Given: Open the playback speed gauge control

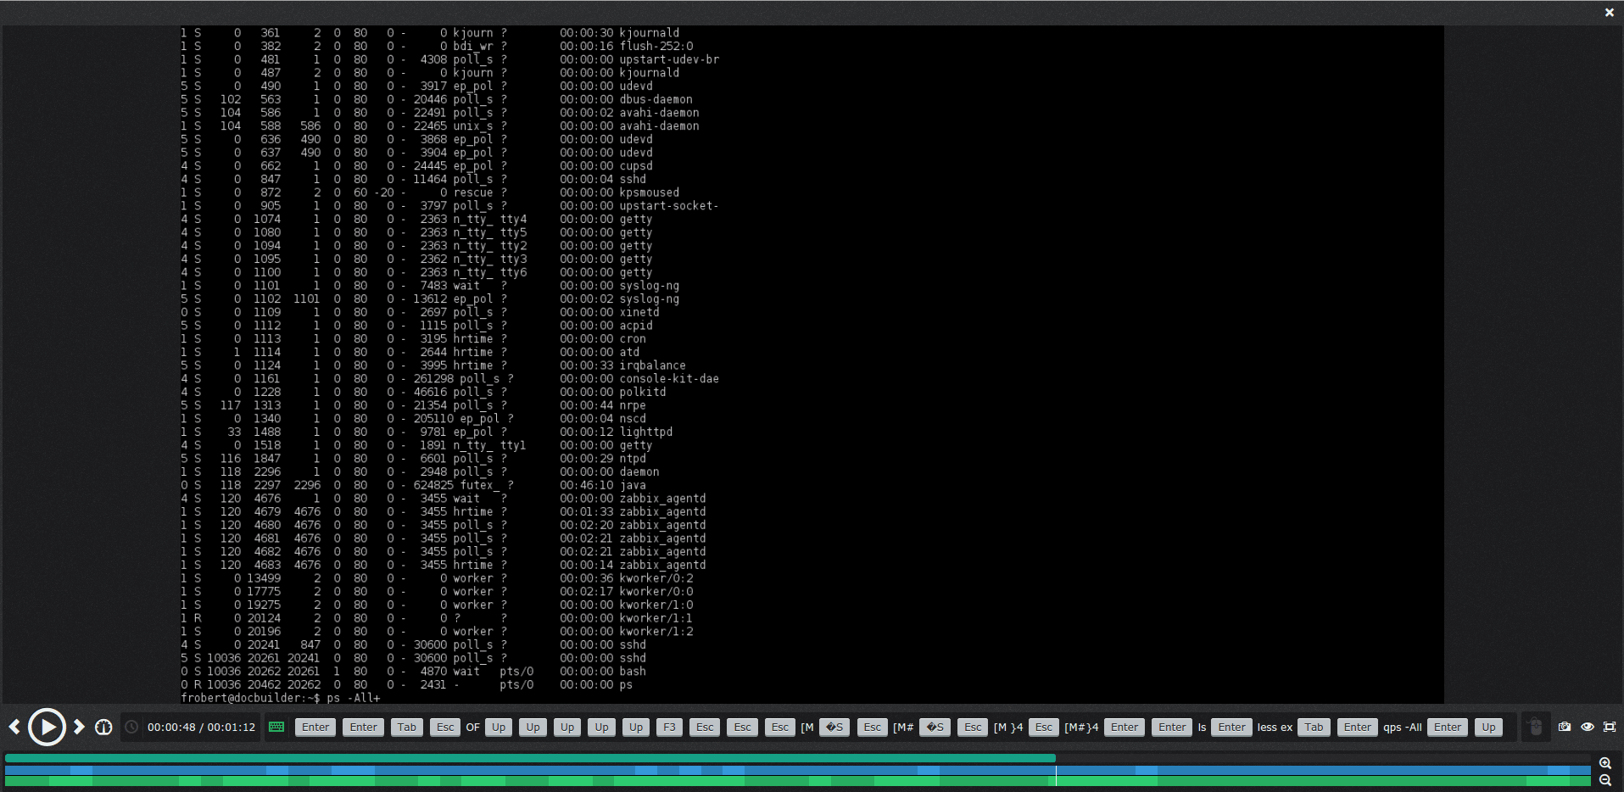Looking at the screenshot, I should 103,727.
